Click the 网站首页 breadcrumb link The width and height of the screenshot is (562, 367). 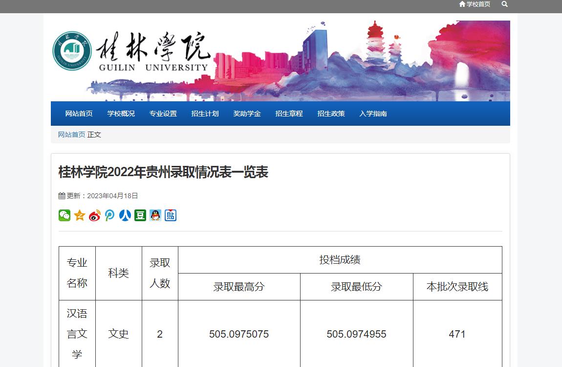[x=72, y=135]
